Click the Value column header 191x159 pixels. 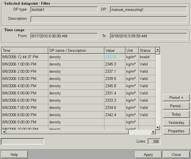[x=114, y=51]
